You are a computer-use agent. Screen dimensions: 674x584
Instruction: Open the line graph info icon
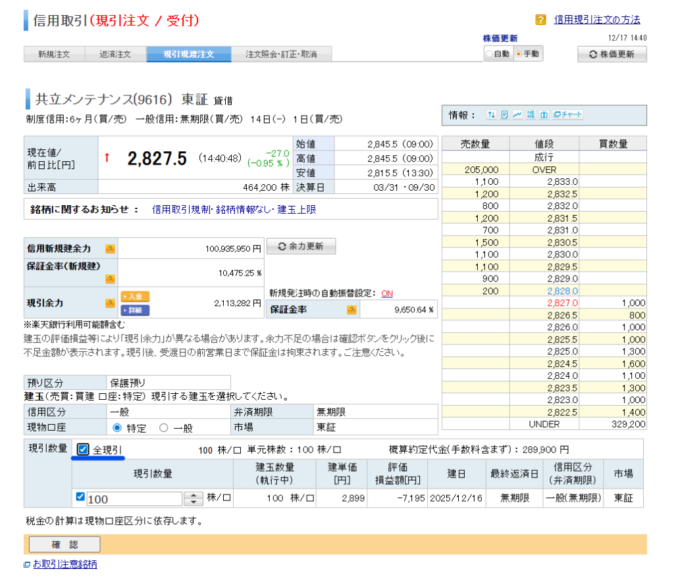click(517, 115)
